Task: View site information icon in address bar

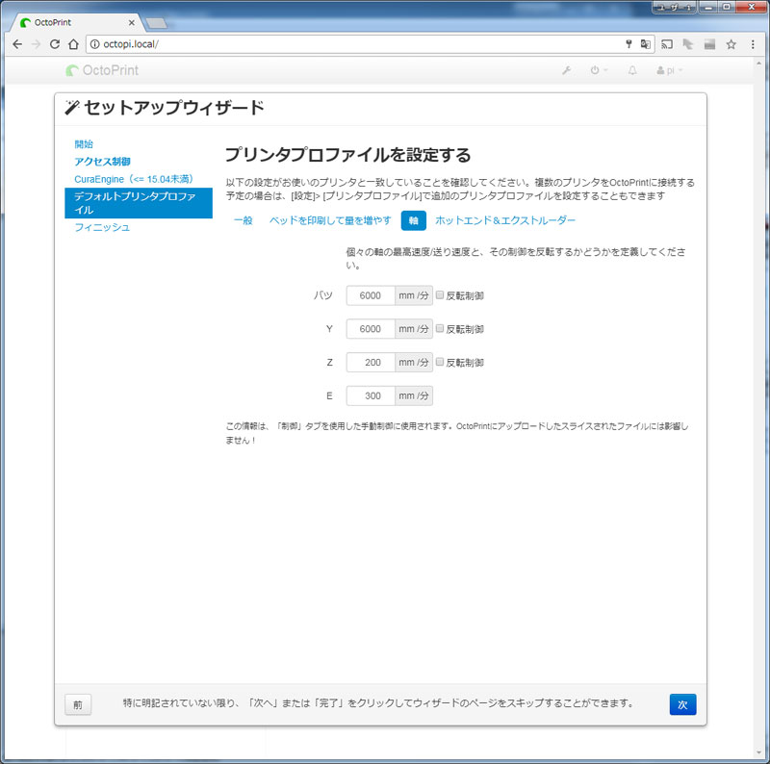Action: pos(94,44)
